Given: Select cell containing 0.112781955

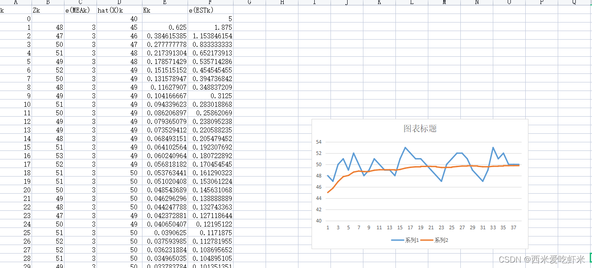Looking at the screenshot, I should point(211,241).
